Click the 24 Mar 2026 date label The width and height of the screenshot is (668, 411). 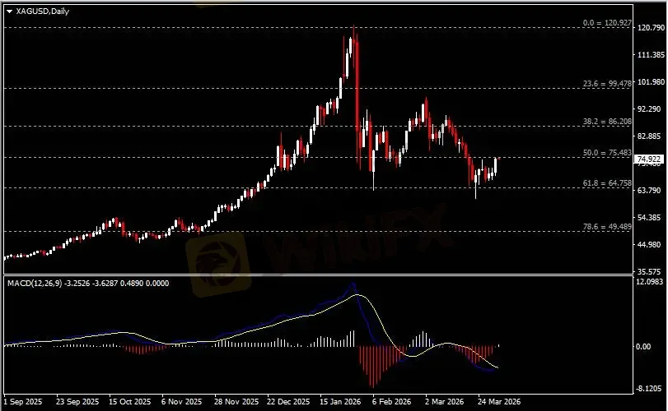coord(499,402)
